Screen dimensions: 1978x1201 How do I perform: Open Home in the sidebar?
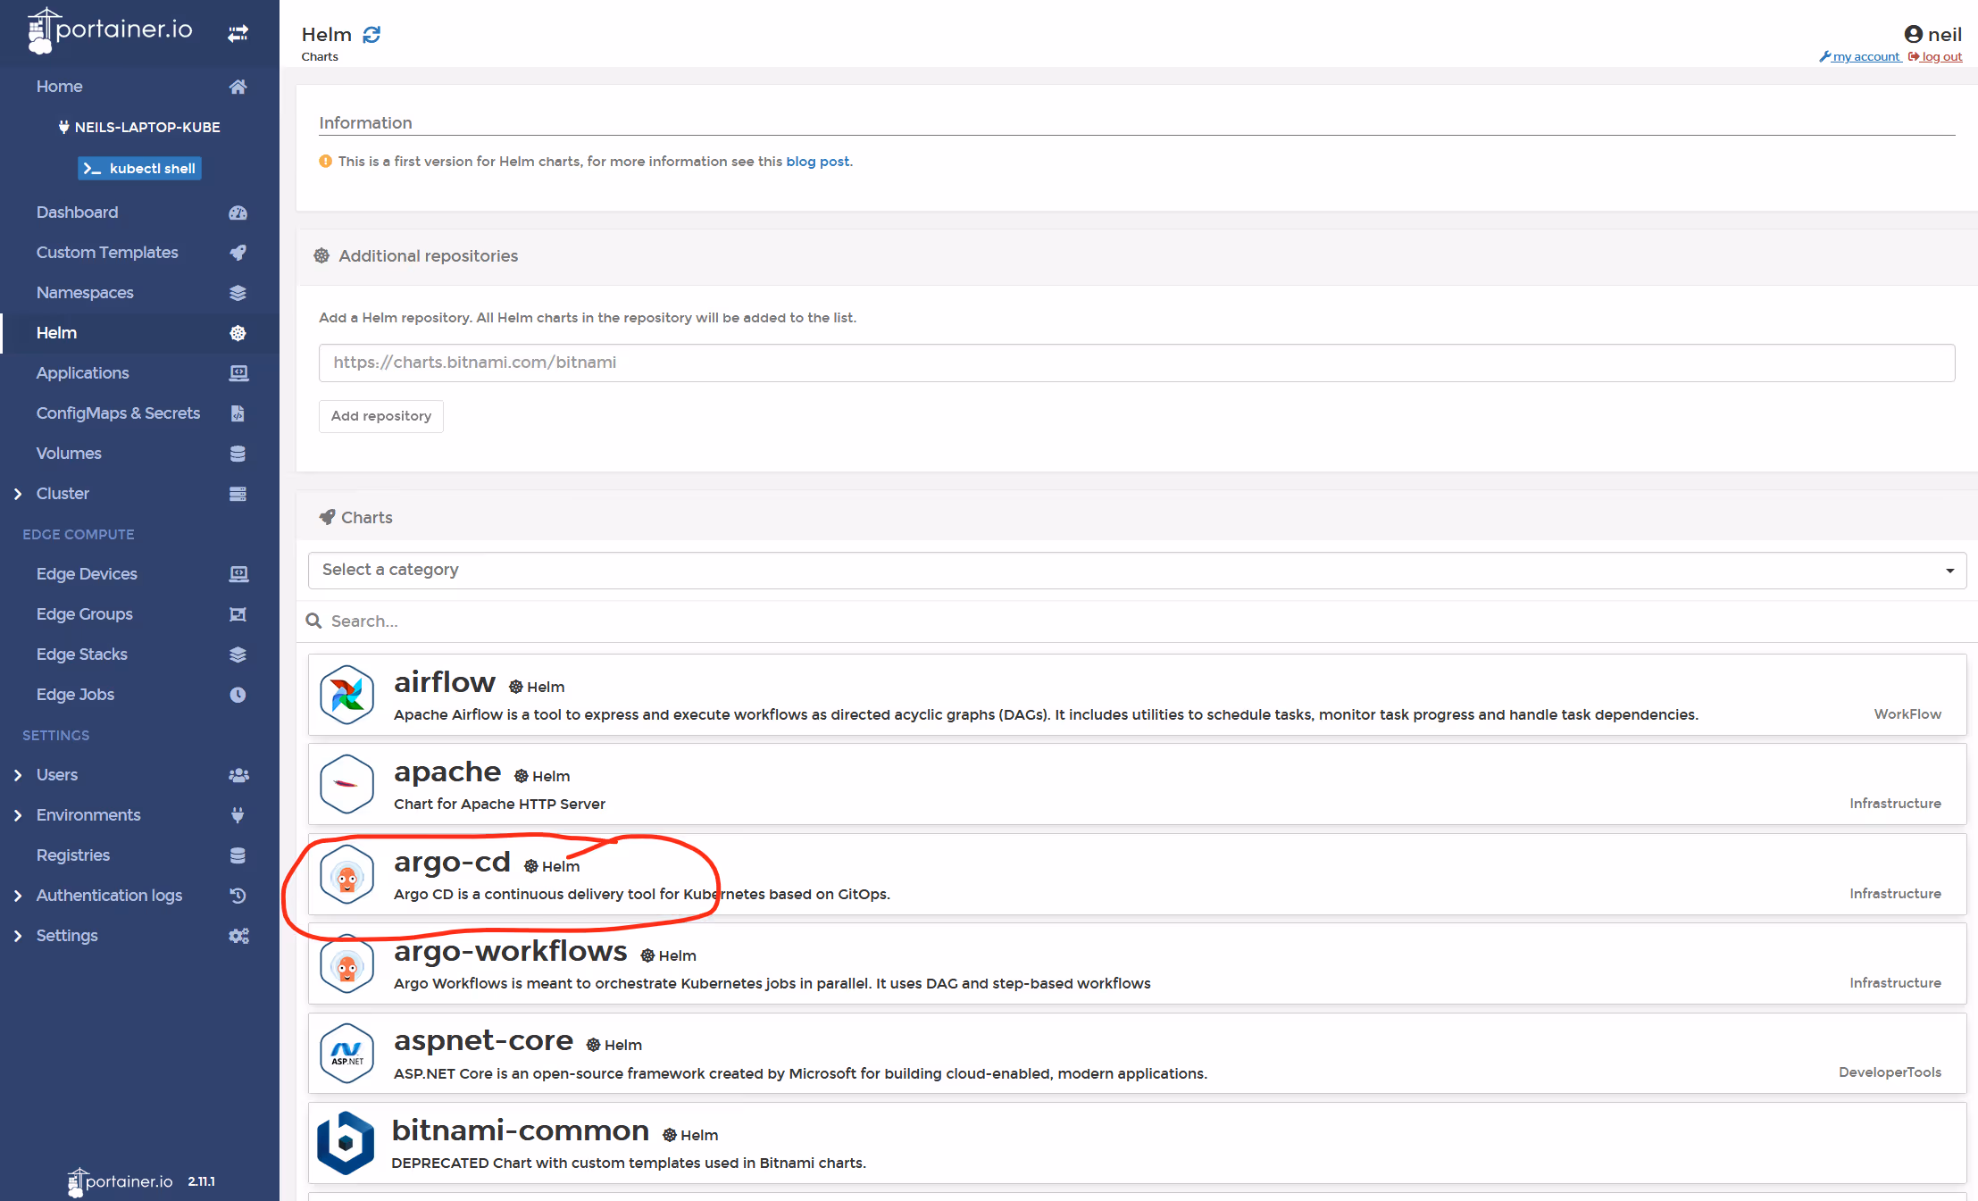click(x=59, y=87)
